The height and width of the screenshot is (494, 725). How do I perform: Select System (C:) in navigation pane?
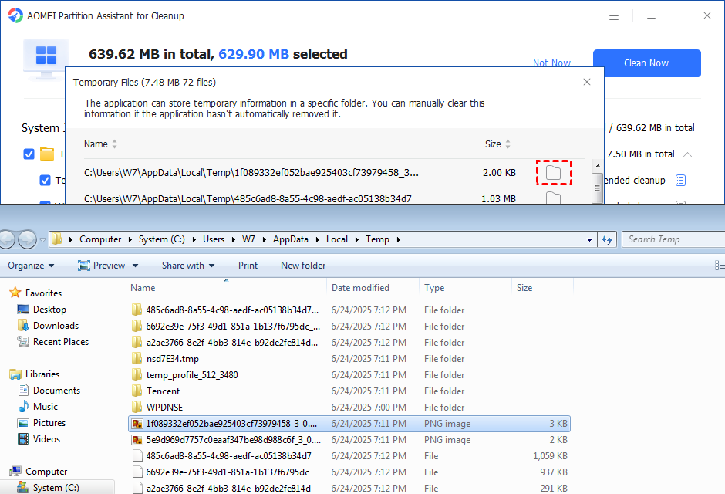coord(56,488)
